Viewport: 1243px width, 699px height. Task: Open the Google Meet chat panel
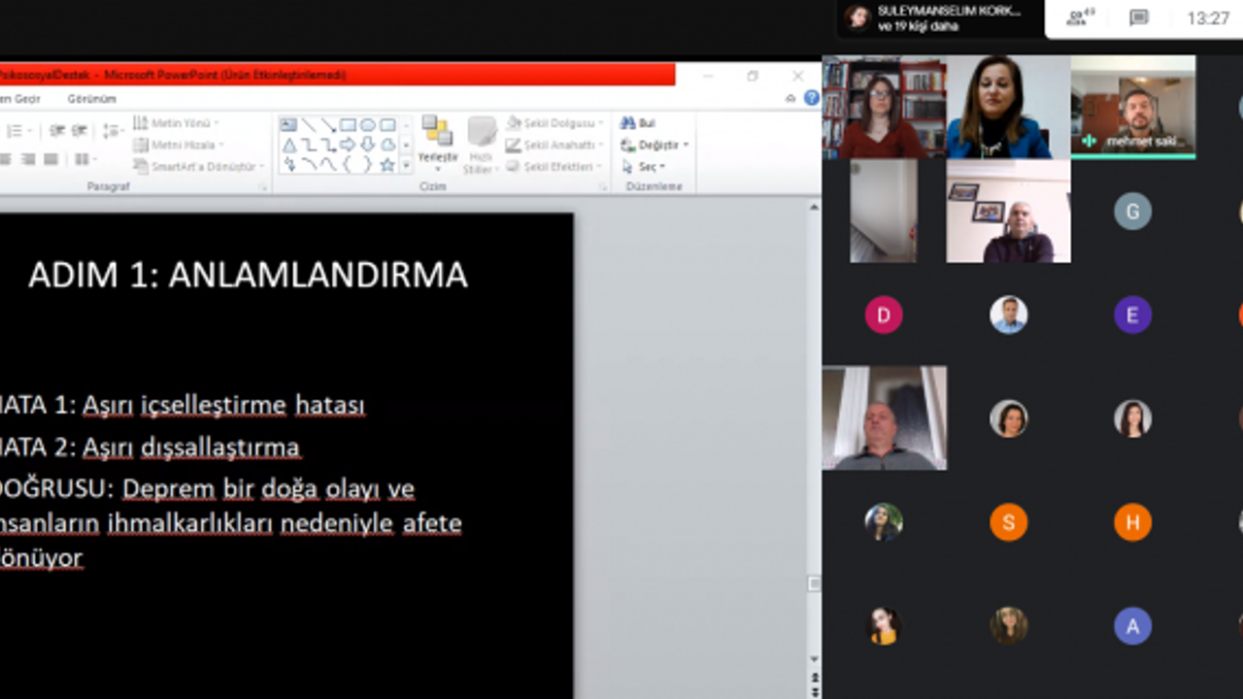click(1139, 17)
